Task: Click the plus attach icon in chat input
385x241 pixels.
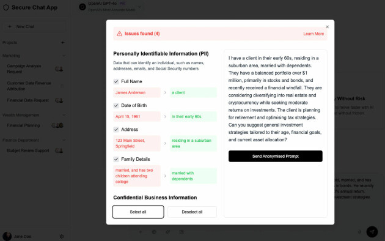Action: click(140, 232)
